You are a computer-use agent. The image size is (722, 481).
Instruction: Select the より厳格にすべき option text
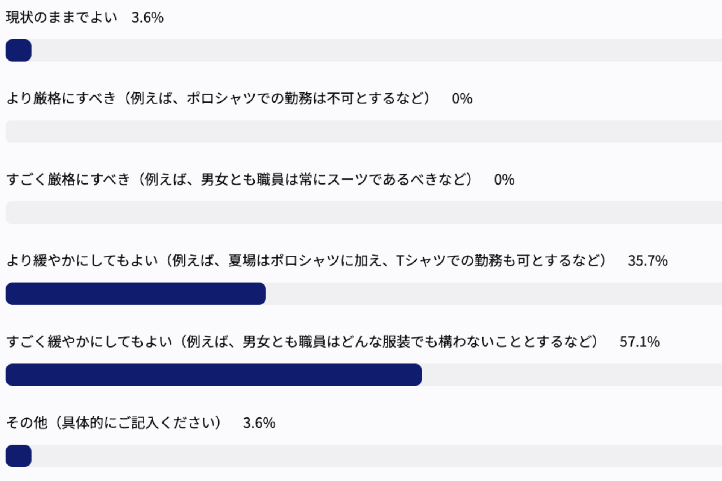[x=218, y=98]
